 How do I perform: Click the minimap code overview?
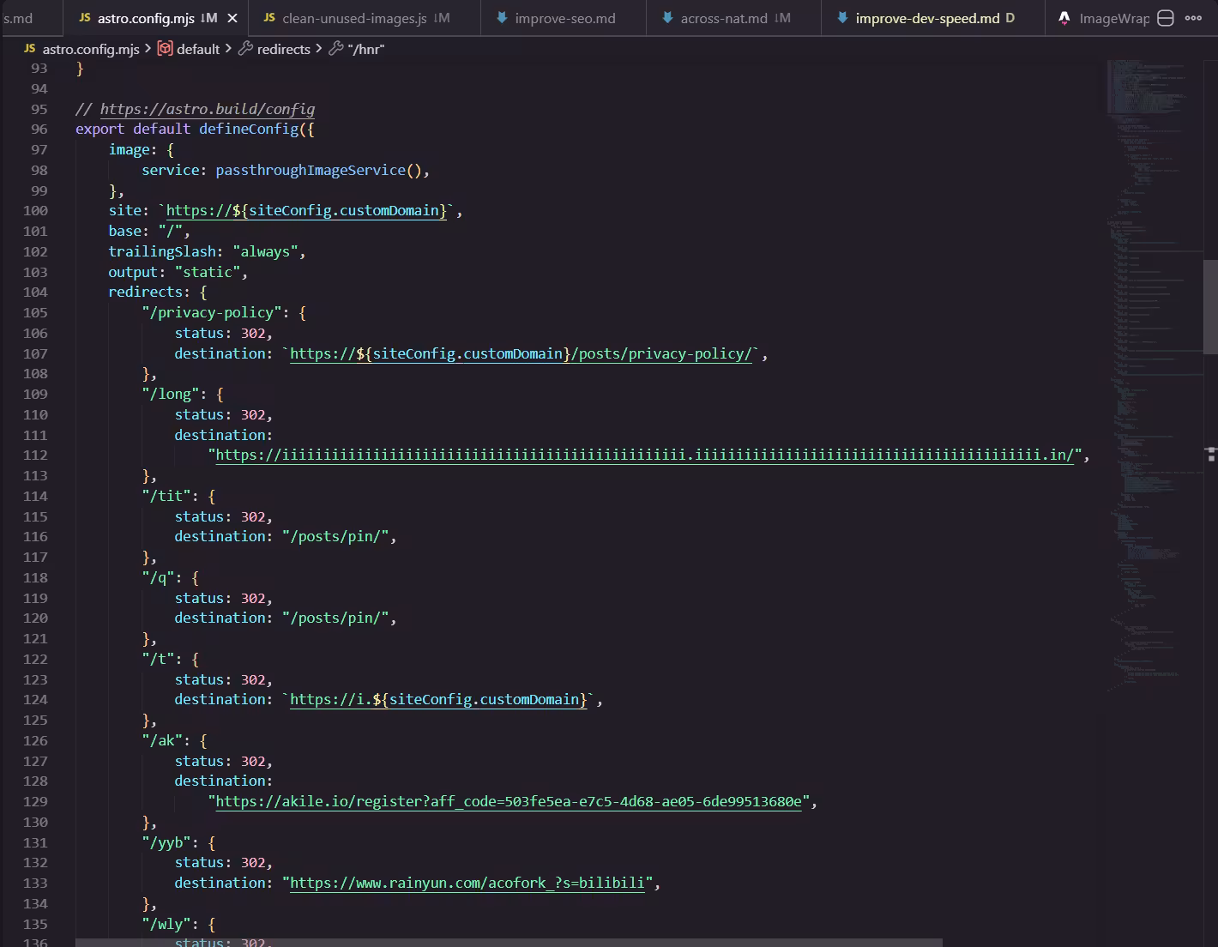[1149, 343]
